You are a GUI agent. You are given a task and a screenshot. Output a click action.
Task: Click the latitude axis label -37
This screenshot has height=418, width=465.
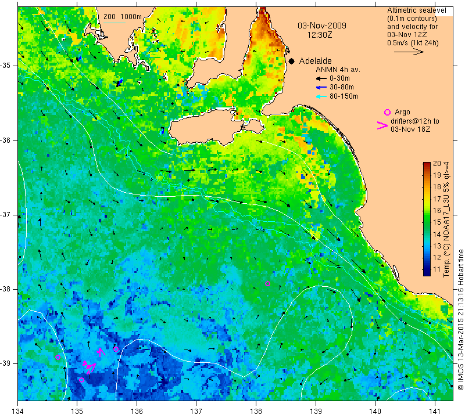point(6,214)
